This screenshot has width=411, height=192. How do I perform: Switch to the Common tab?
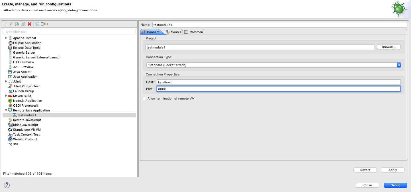194,32
